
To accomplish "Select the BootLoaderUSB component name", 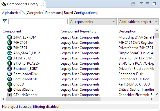I will [25, 79].
